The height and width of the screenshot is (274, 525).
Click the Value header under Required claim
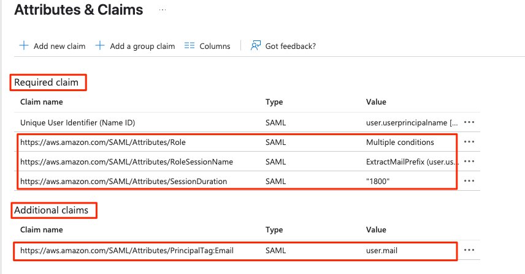[376, 102]
